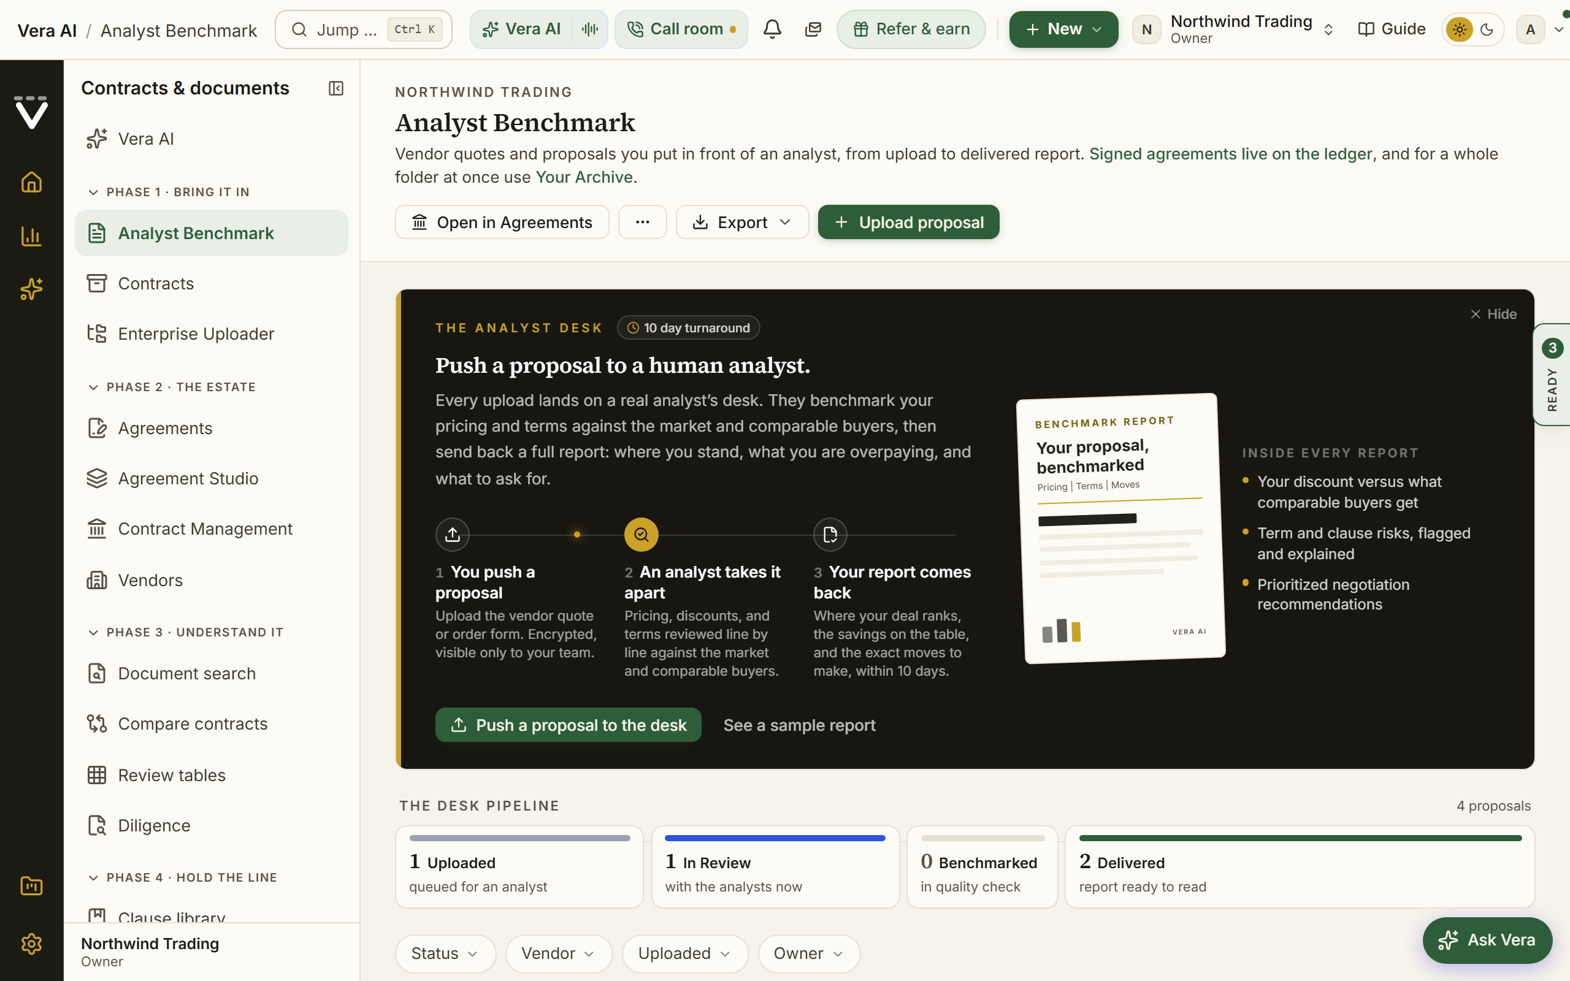Screen dimensions: 1570x981
Task: Open the Uploaded filter dropdown
Action: click(x=684, y=953)
